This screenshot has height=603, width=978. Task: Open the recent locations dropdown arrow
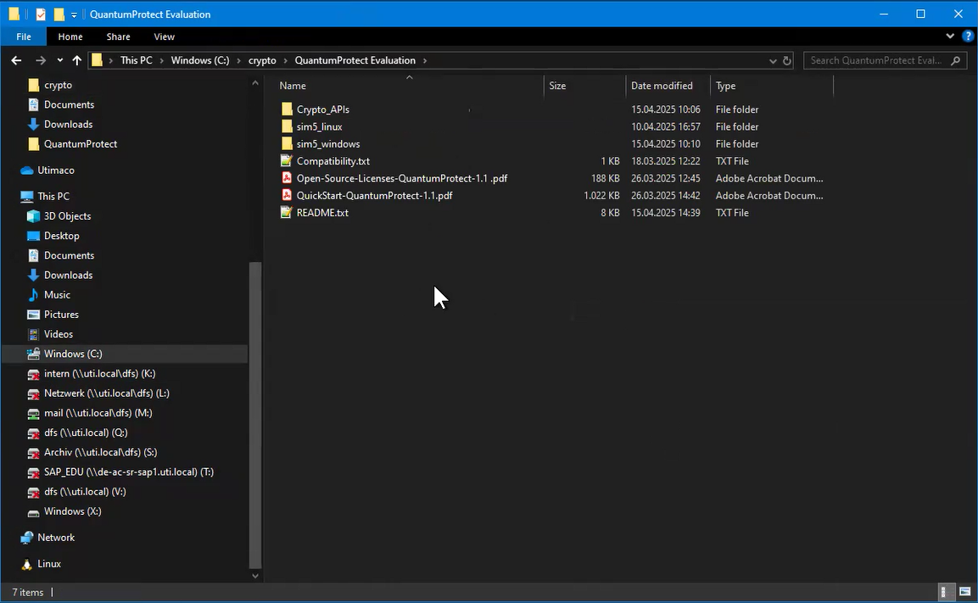tap(60, 60)
